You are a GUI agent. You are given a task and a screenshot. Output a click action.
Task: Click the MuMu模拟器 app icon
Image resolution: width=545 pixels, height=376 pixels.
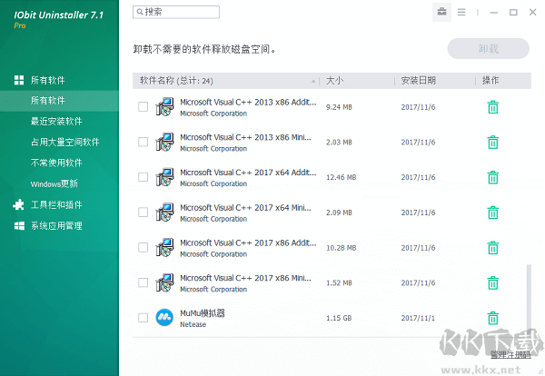[164, 318]
